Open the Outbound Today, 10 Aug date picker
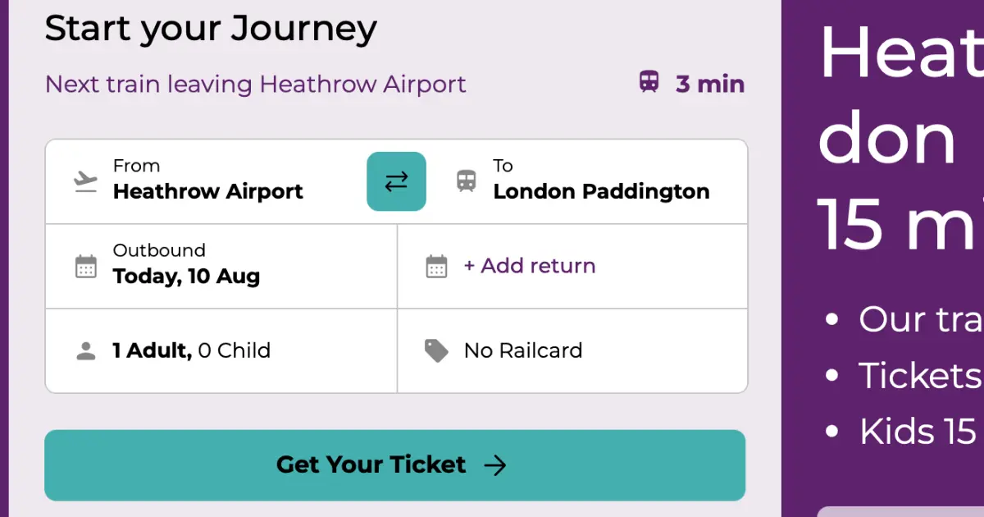Image resolution: width=984 pixels, height=517 pixels. (221, 267)
